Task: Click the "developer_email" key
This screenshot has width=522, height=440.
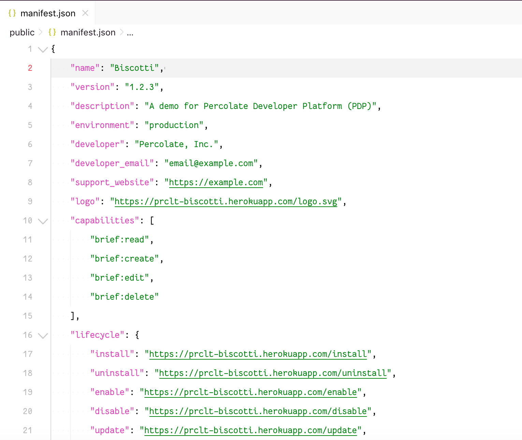Action: (112, 163)
